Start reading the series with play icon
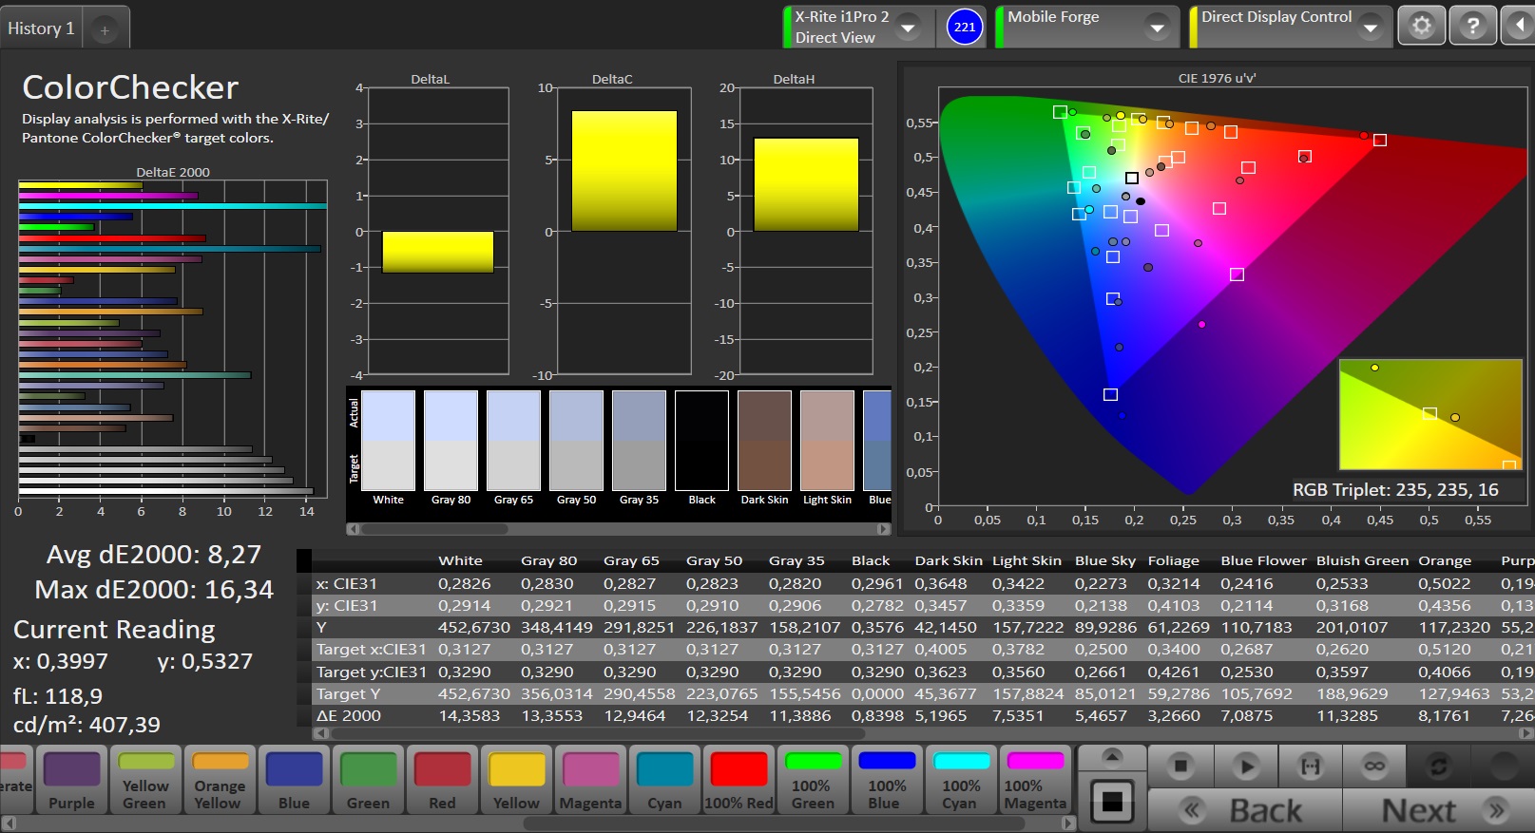 pyautogui.click(x=1245, y=766)
